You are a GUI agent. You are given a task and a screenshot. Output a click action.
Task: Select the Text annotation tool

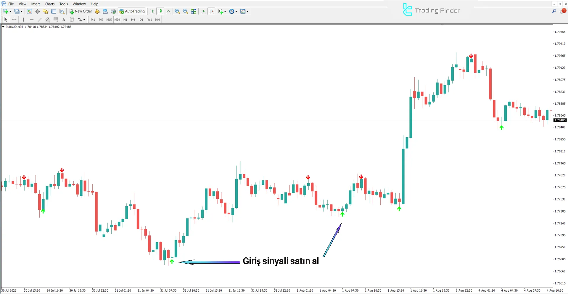[x=64, y=19]
